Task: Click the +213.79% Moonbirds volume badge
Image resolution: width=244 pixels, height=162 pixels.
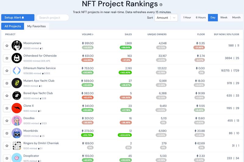Action: pos(87,135)
